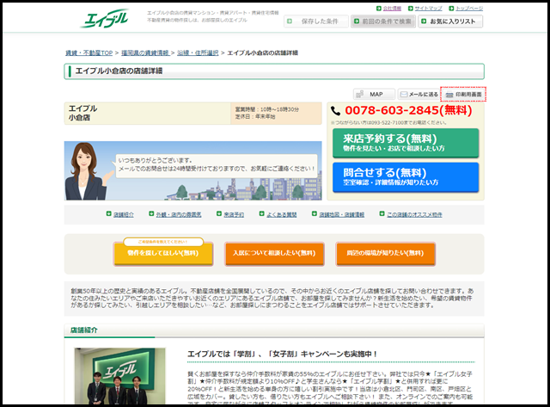This screenshot has width=550, height=407.
Task: Click the エイブル logo in header
Action: click(x=107, y=18)
